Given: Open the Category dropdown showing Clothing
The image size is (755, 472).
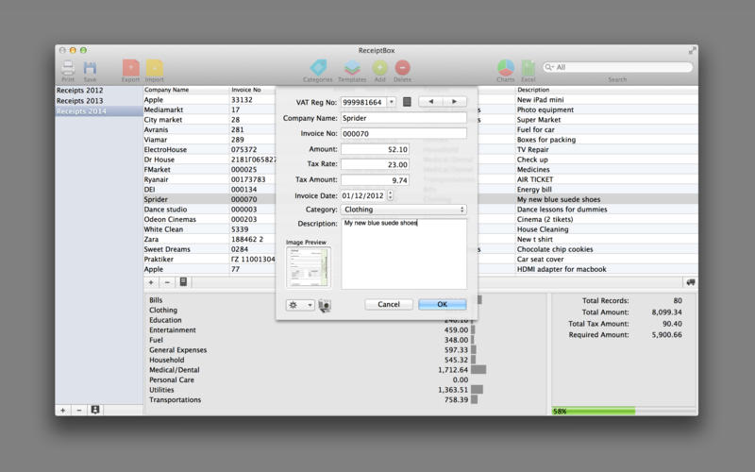Looking at the screenshot, I should pos(404,210).
